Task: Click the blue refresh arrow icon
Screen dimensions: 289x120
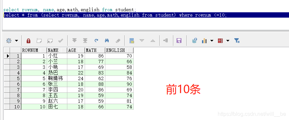Action: click(96, 41)
